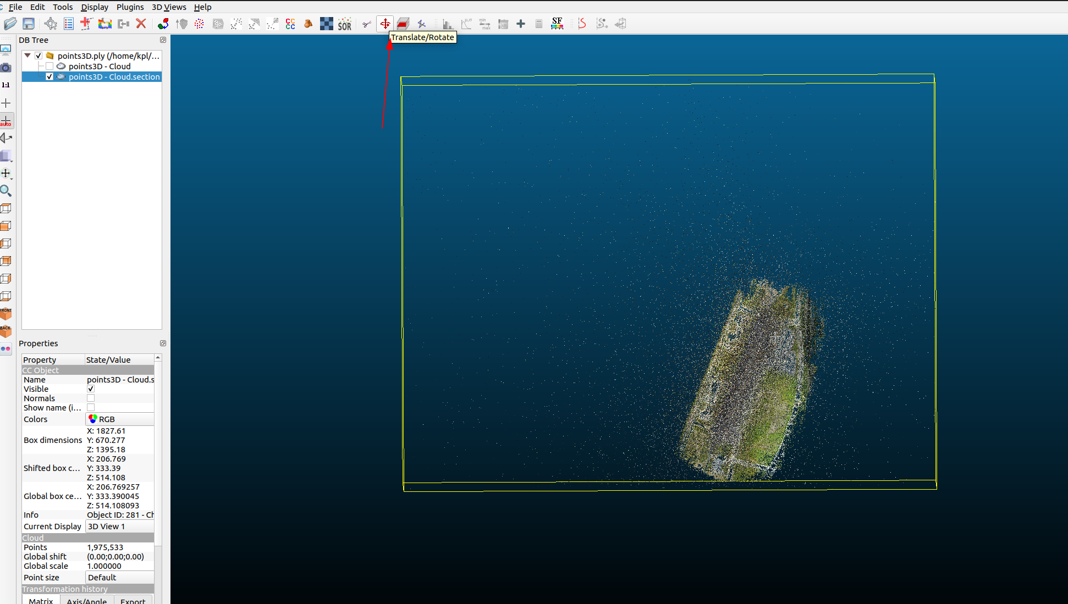Click the Open file folder icon
Viewport: 1068px width, 604px height.
click(10, 24)
